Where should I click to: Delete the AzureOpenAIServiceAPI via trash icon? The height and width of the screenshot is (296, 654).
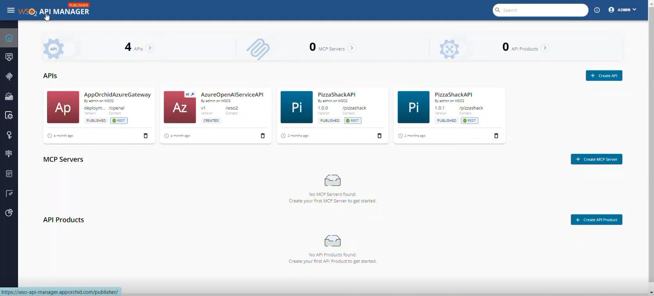point(263,136)
